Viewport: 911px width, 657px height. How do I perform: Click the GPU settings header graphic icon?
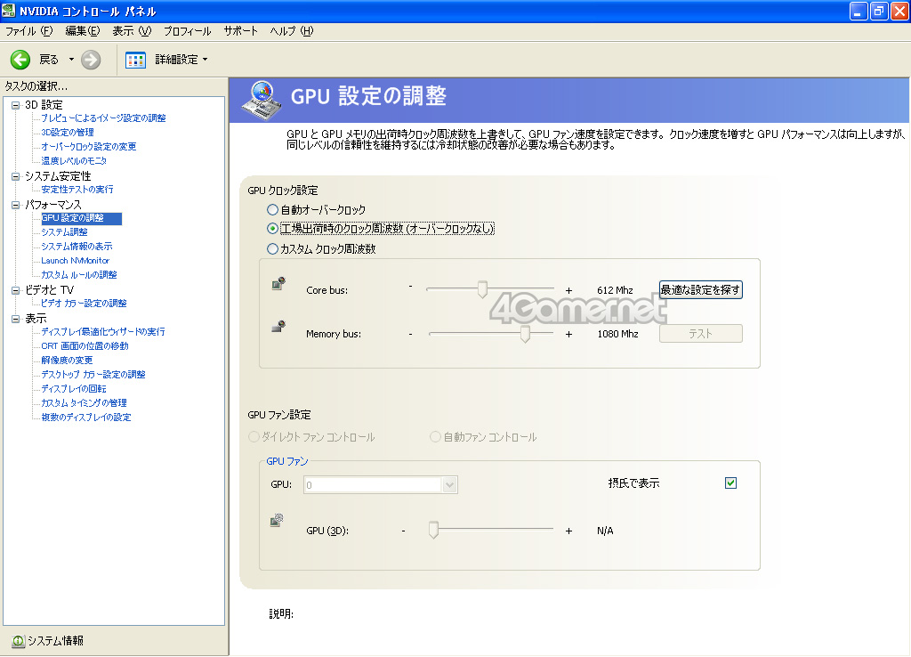[262, 100]
